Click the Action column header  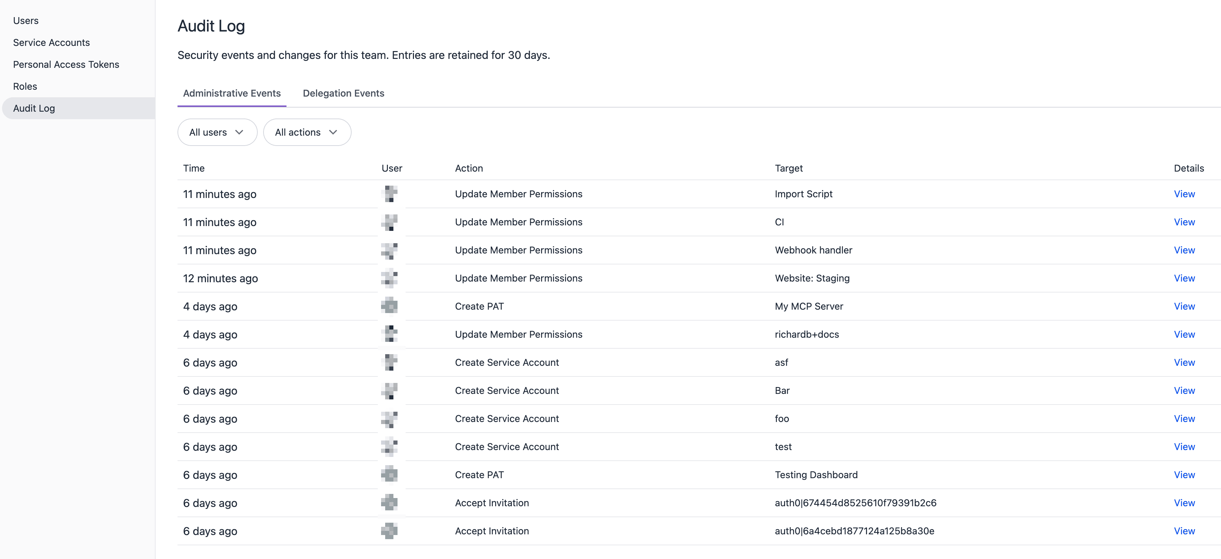pos(469,168)
